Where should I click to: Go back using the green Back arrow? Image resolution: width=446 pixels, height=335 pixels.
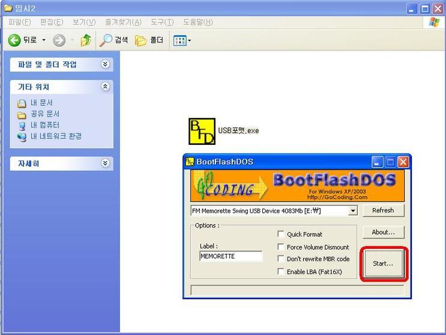point(14,40)
